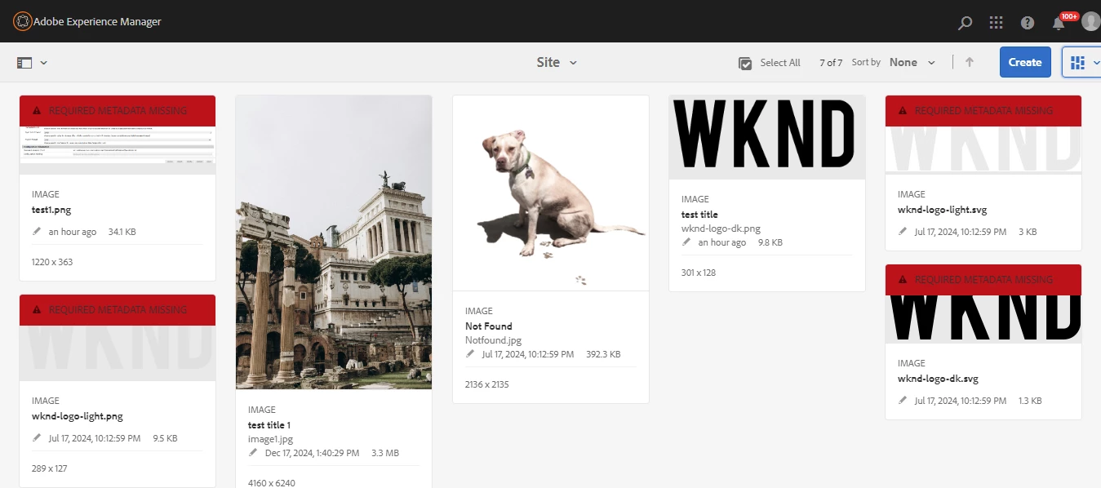The image size is (1101, 488).
Task: Toggle the sort direction arrow
Action: click(970, 62)
